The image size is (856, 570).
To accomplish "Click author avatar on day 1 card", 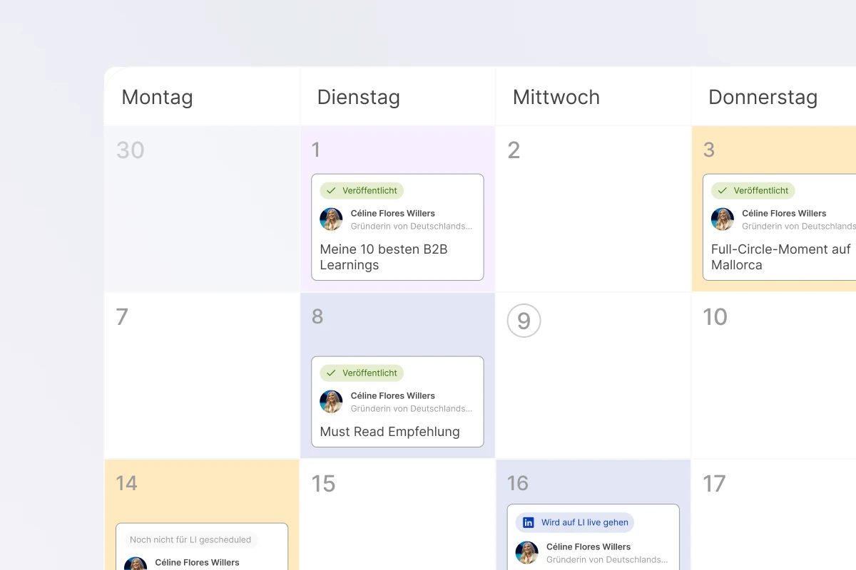I will (331, 219).
